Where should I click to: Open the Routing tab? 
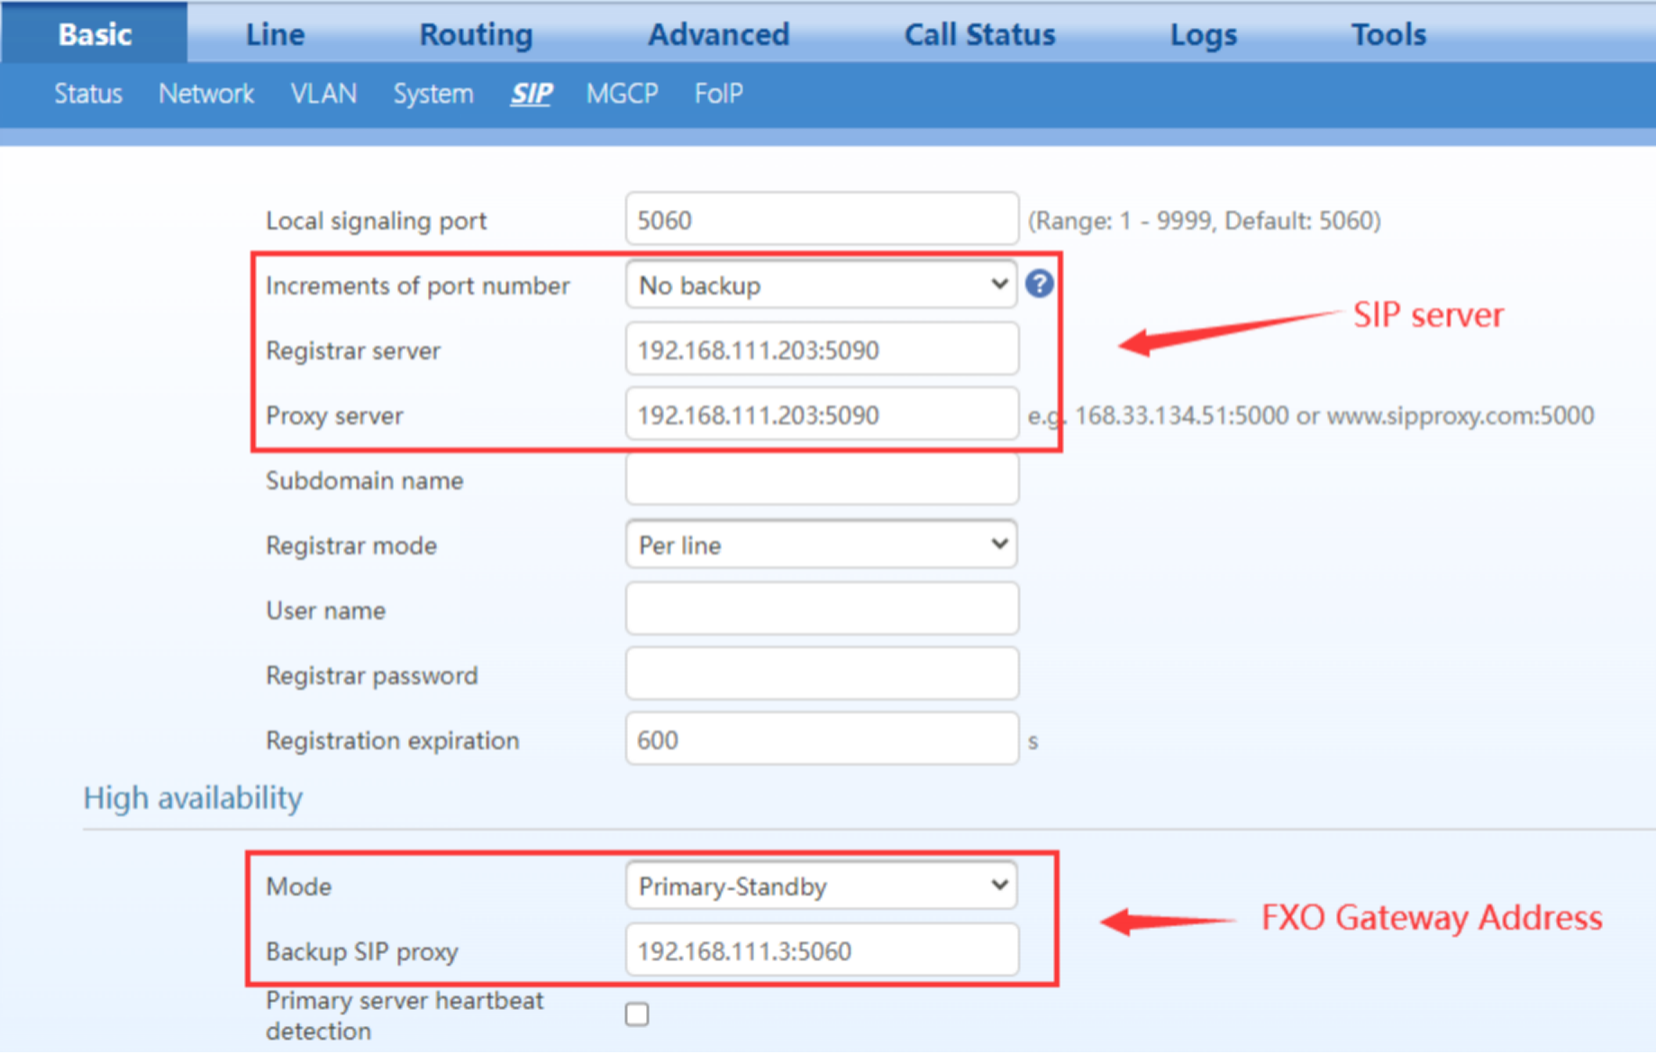476,34
